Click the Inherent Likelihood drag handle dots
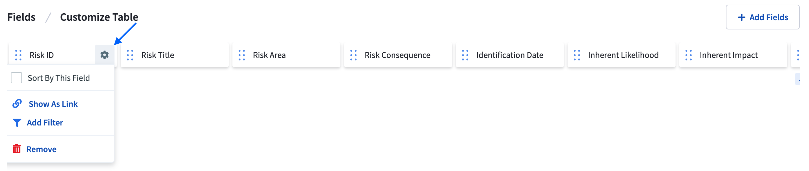The height and width of the screenshot is (171, 809). tap(577, 55)
